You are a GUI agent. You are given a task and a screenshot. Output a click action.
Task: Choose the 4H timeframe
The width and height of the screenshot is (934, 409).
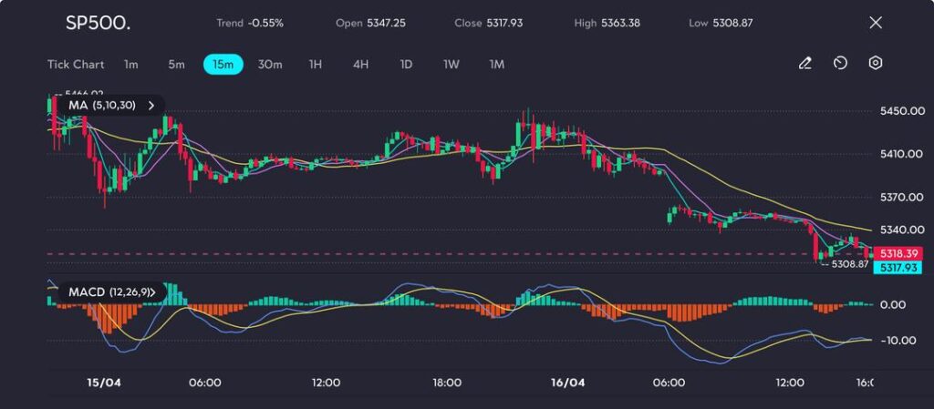[360, 65]
